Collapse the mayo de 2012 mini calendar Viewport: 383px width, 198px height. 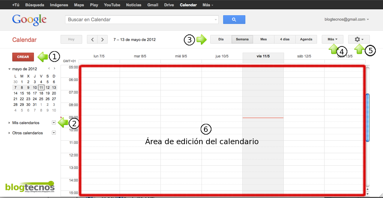coord(9,68)
